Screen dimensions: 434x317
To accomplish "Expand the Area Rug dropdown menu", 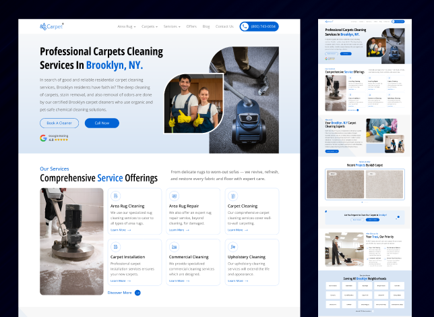I will [126, 26].
